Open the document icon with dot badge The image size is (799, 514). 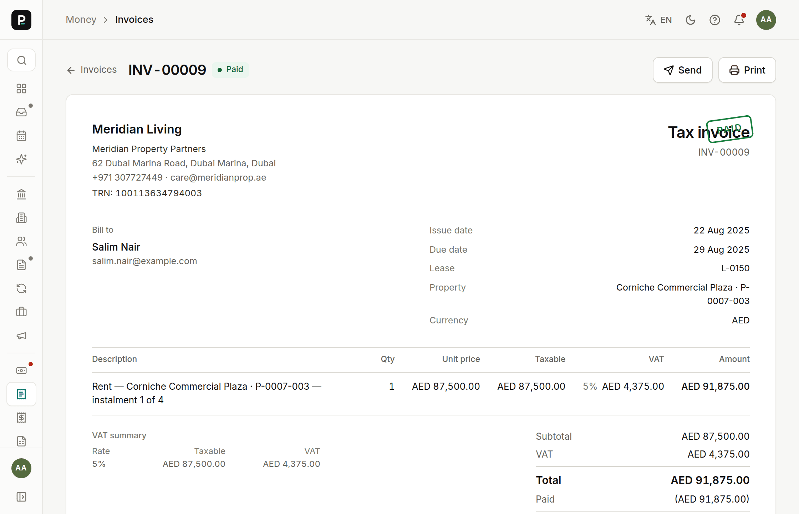pos(21,265)
